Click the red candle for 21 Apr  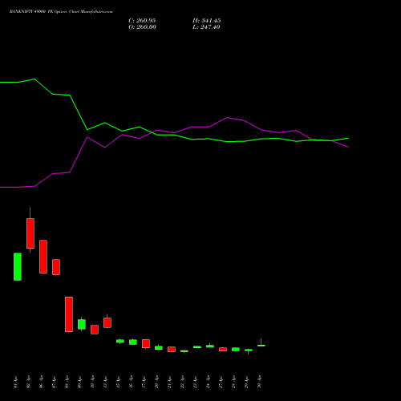172,349
